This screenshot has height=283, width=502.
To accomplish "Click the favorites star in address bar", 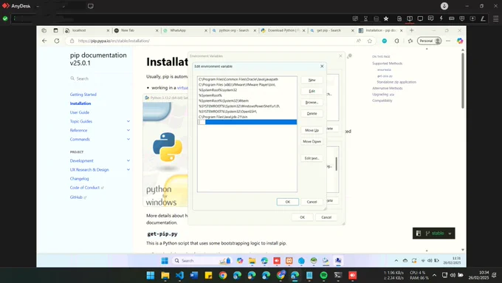I will coord(370,41).
